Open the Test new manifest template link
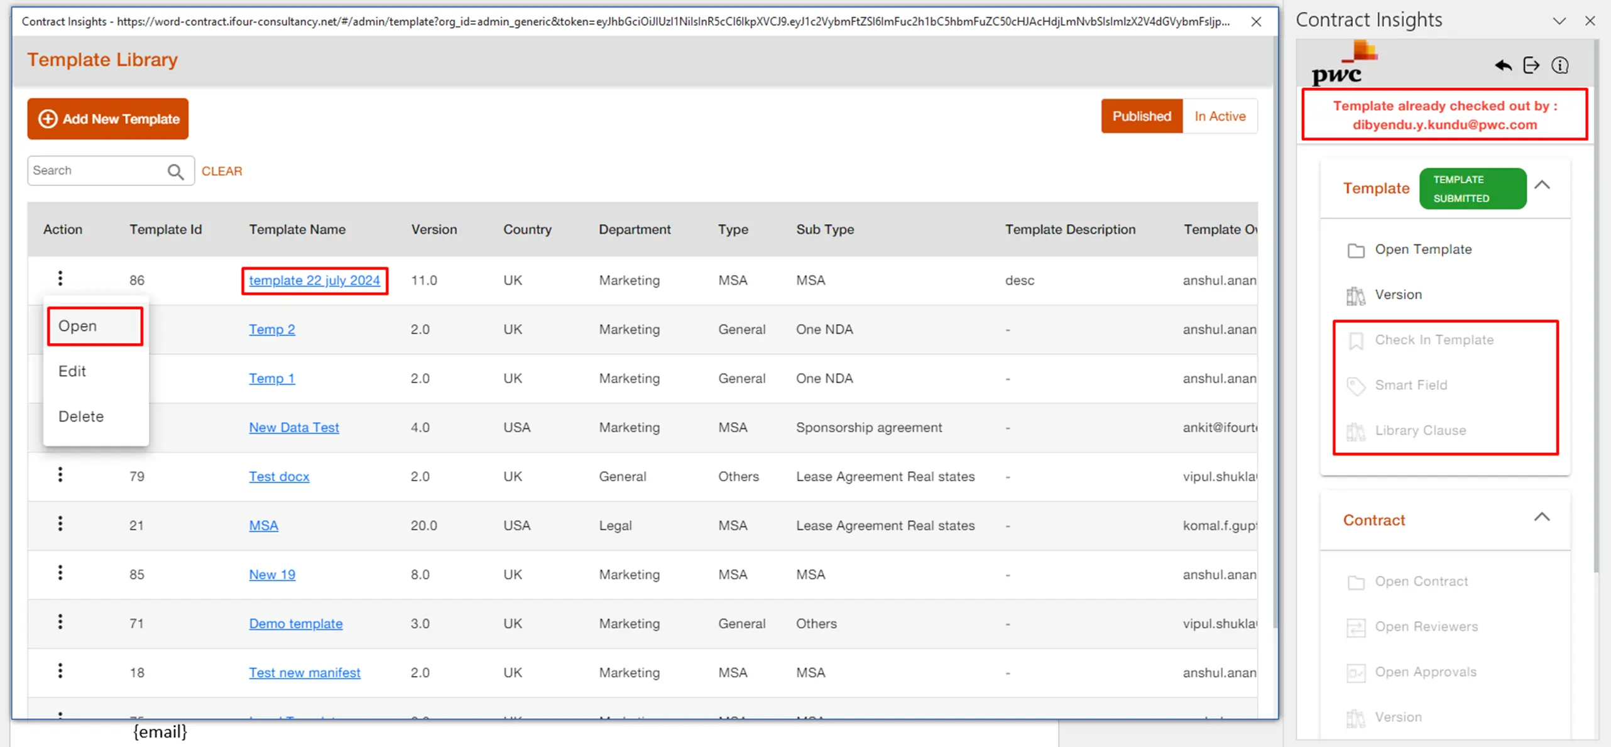The width and height of the screenshot is (1611, 747). coord(305,672)
